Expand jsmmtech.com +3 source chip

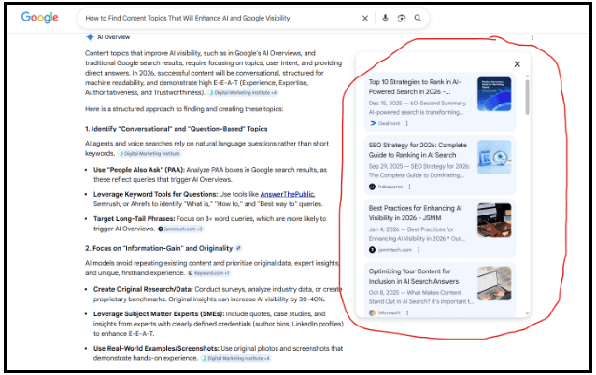tap(180, 229)
